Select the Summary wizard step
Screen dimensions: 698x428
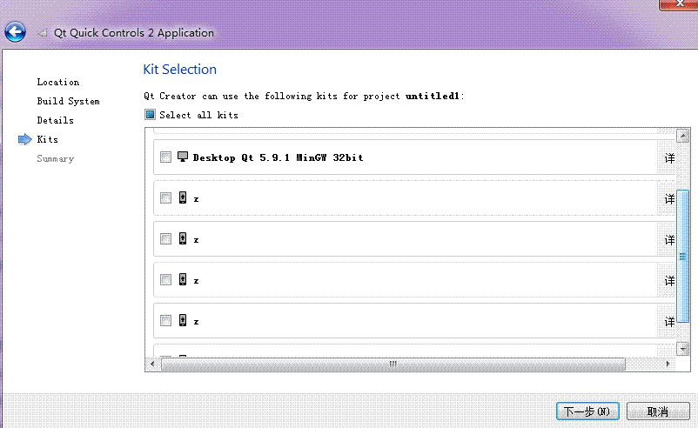pyautogui.click(x=55, y=158)
